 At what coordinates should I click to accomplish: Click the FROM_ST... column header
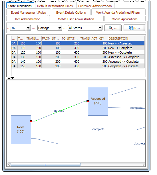51,38
